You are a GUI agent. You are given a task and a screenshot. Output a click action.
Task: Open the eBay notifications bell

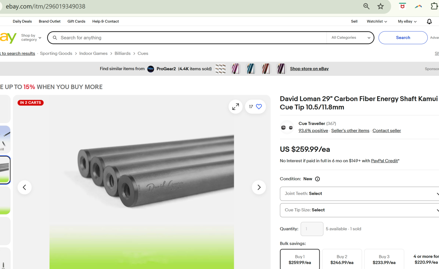click(429, 22)
